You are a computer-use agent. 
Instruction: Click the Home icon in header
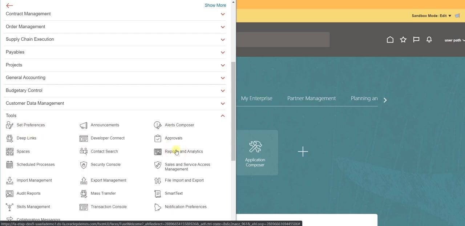pos(390,40)
